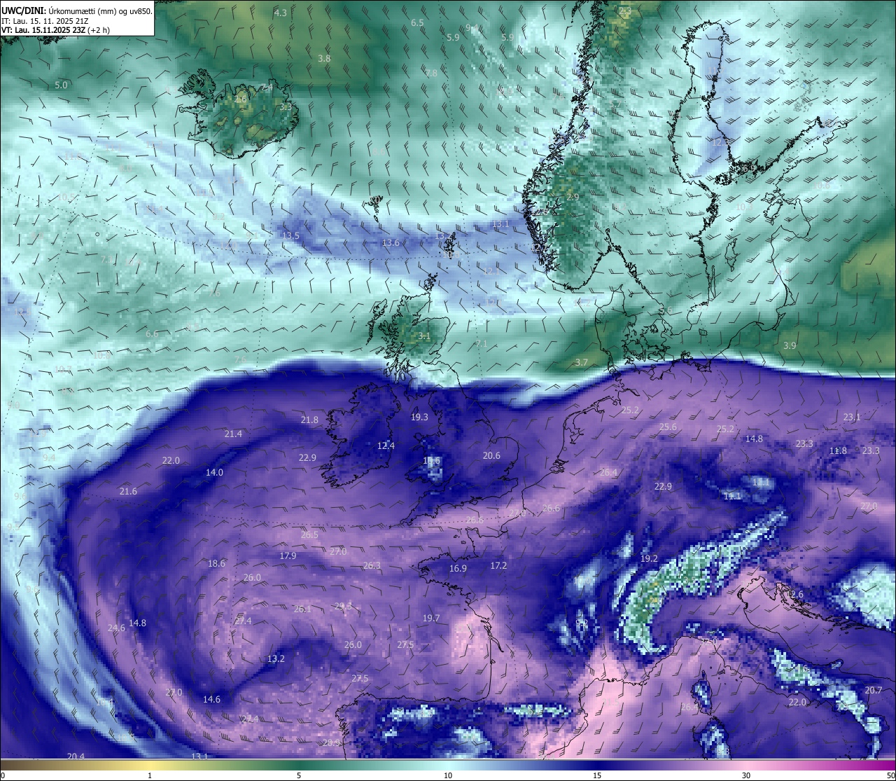Click the 25.6 value over Germany
Screen dimensions: 896x781
(668, 427)
